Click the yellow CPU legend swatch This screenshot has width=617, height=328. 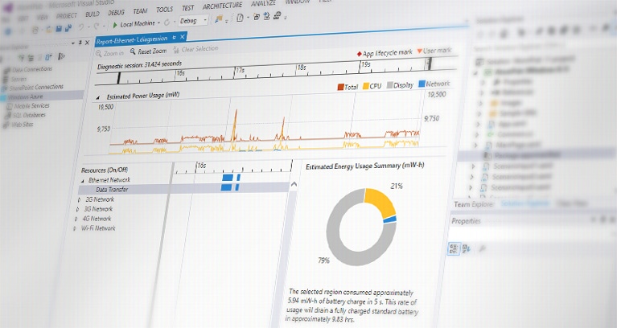[365, 86]
